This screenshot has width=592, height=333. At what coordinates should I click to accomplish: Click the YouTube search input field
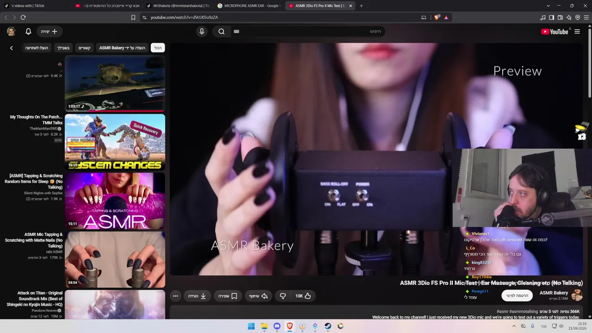click(x=307, y=31)
